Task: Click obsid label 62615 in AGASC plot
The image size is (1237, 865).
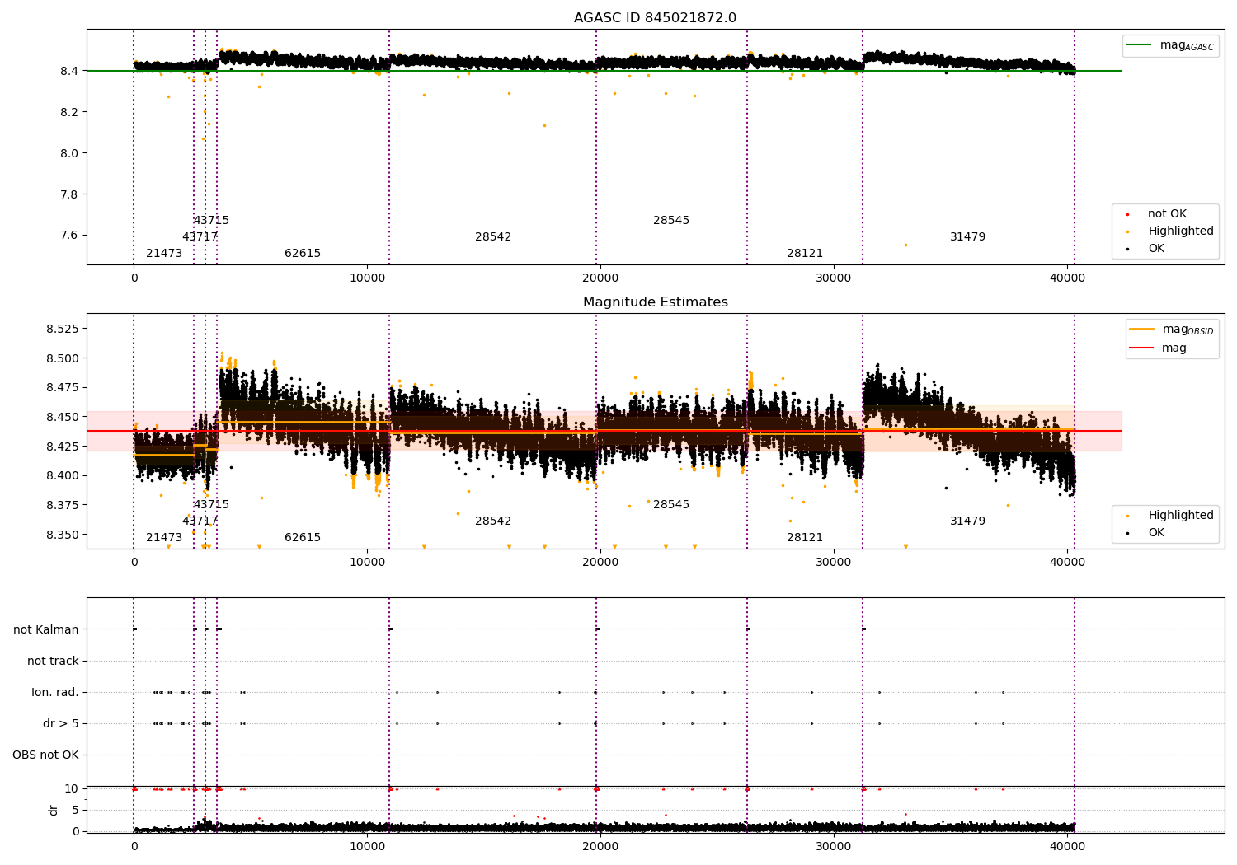Action: coord(303,254)
